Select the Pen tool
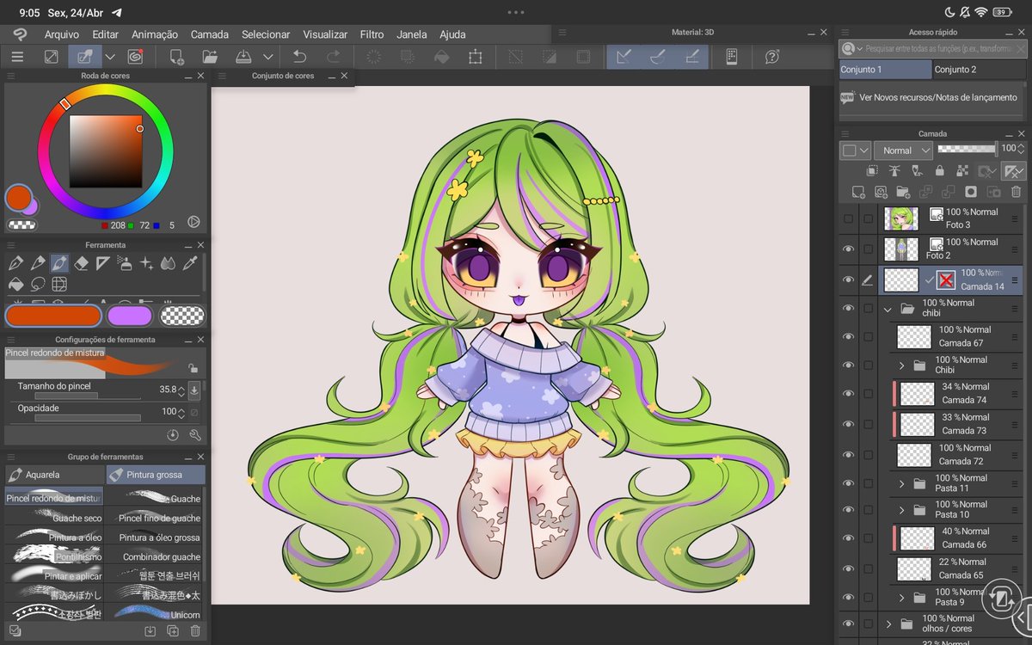 point(15,263)
